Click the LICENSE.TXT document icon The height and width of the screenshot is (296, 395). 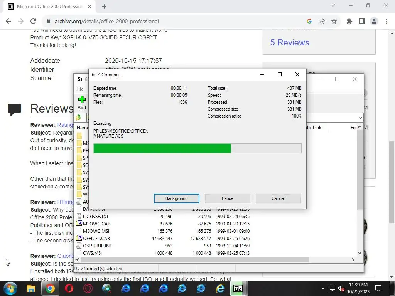pos(79,216)
